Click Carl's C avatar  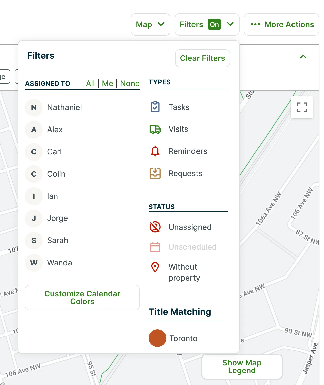coord(34,152)
